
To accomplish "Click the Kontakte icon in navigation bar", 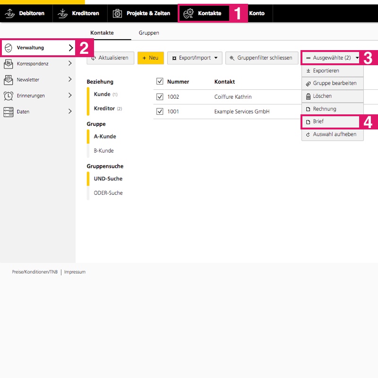I will pyautogui.click(x=189, y=13).
